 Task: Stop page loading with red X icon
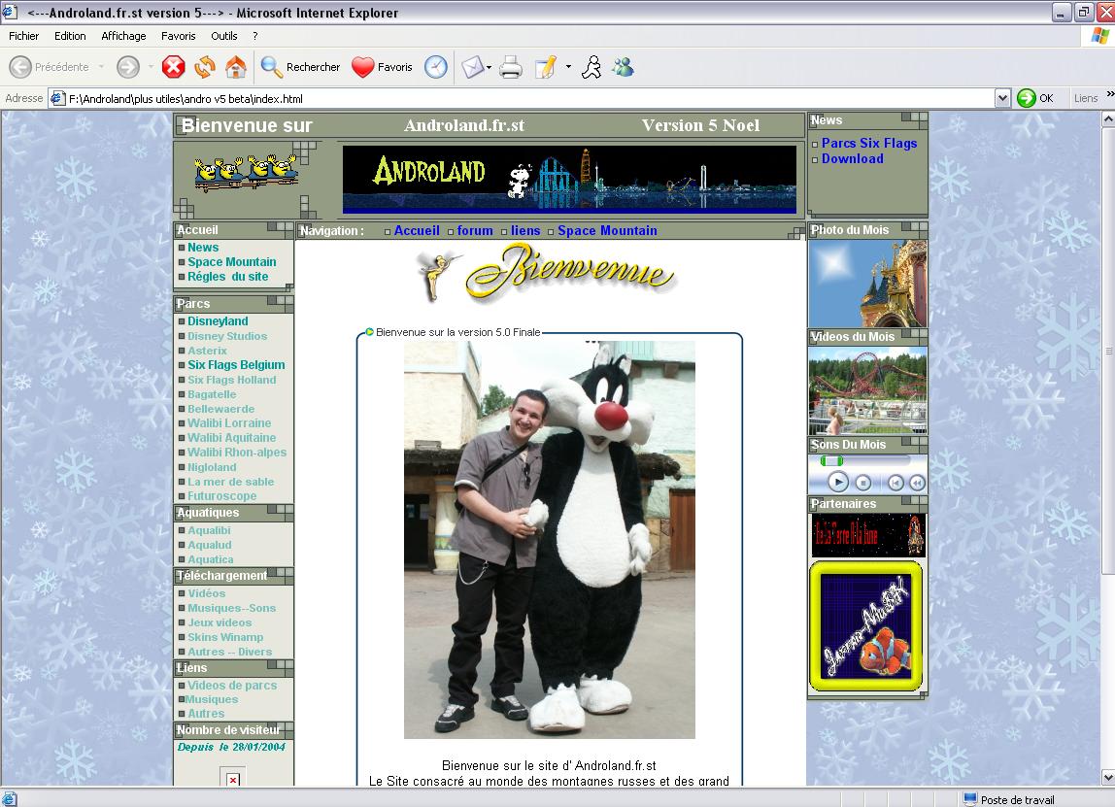pyautogui.click(x=174, y=67)
